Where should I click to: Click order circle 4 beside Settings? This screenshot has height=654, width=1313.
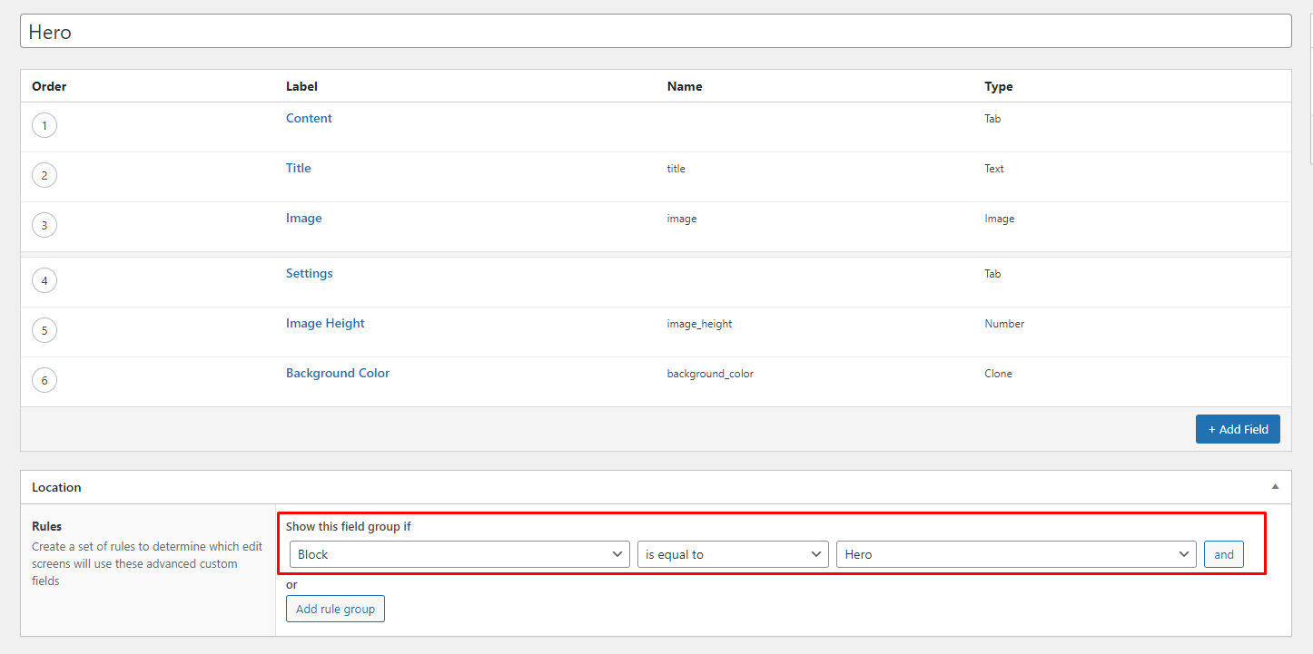point(44,280)
